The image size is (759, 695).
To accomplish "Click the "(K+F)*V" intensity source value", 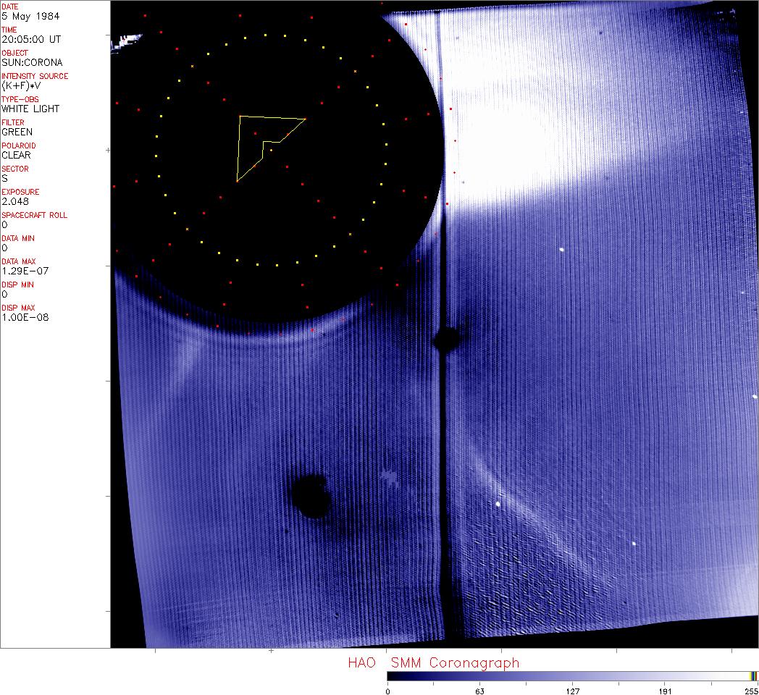I will [x=21, y=85].
